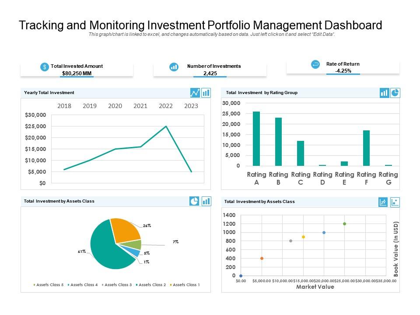This screenshot has width=420, height=315.
Task: Select filled scatter icon in right Assets Class panel
Action: click(383, 202)
